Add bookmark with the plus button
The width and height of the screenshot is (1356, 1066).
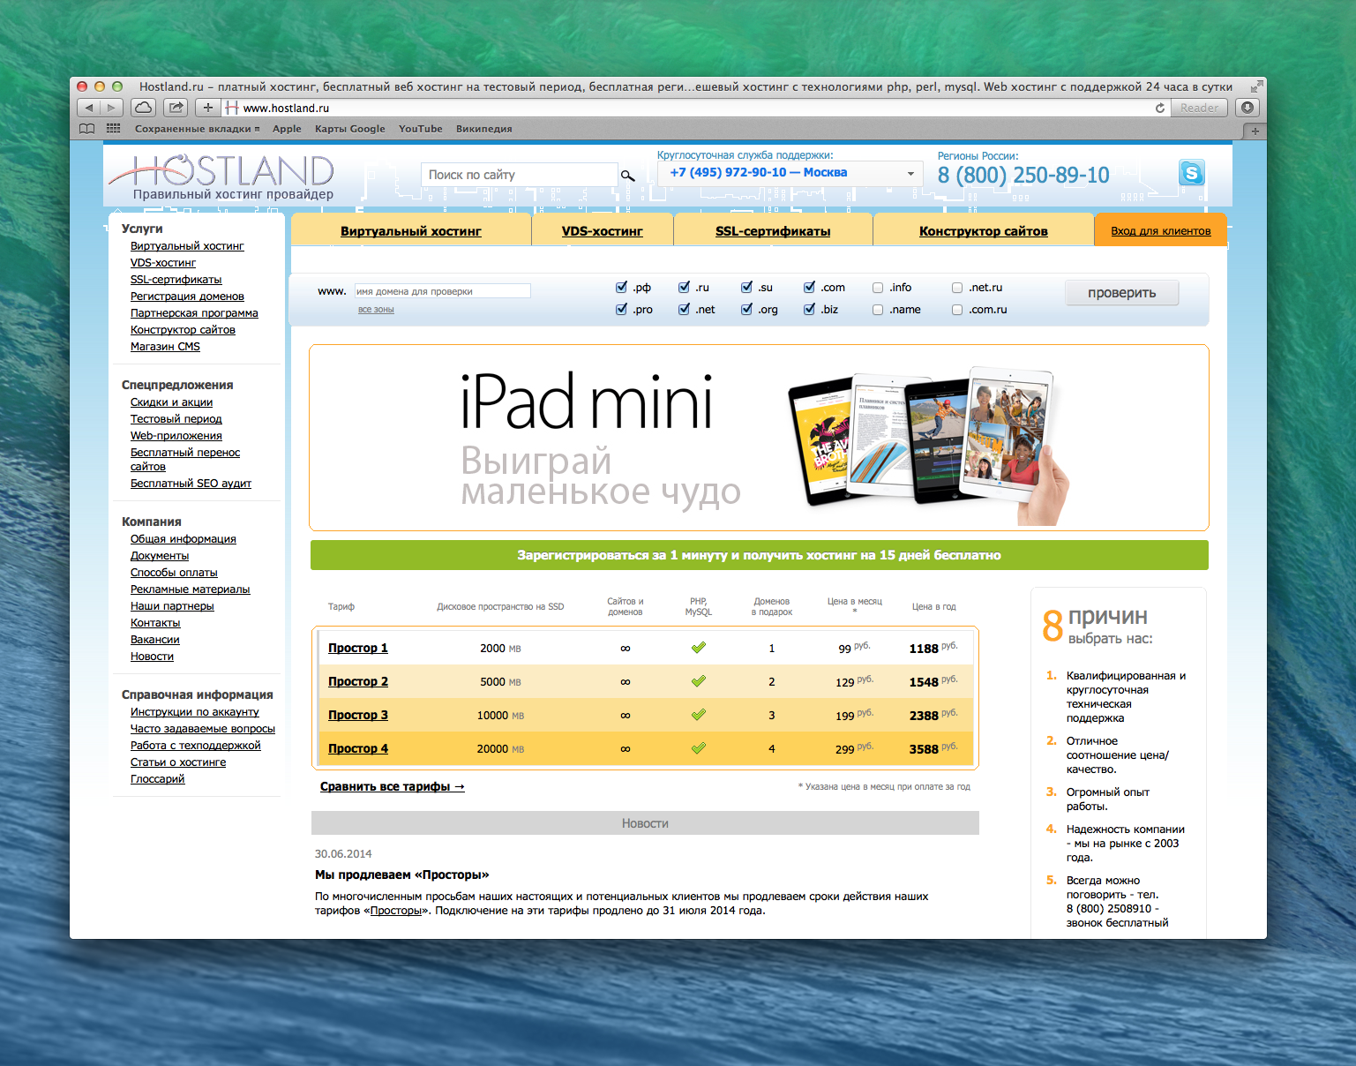(x=208, y=108)
